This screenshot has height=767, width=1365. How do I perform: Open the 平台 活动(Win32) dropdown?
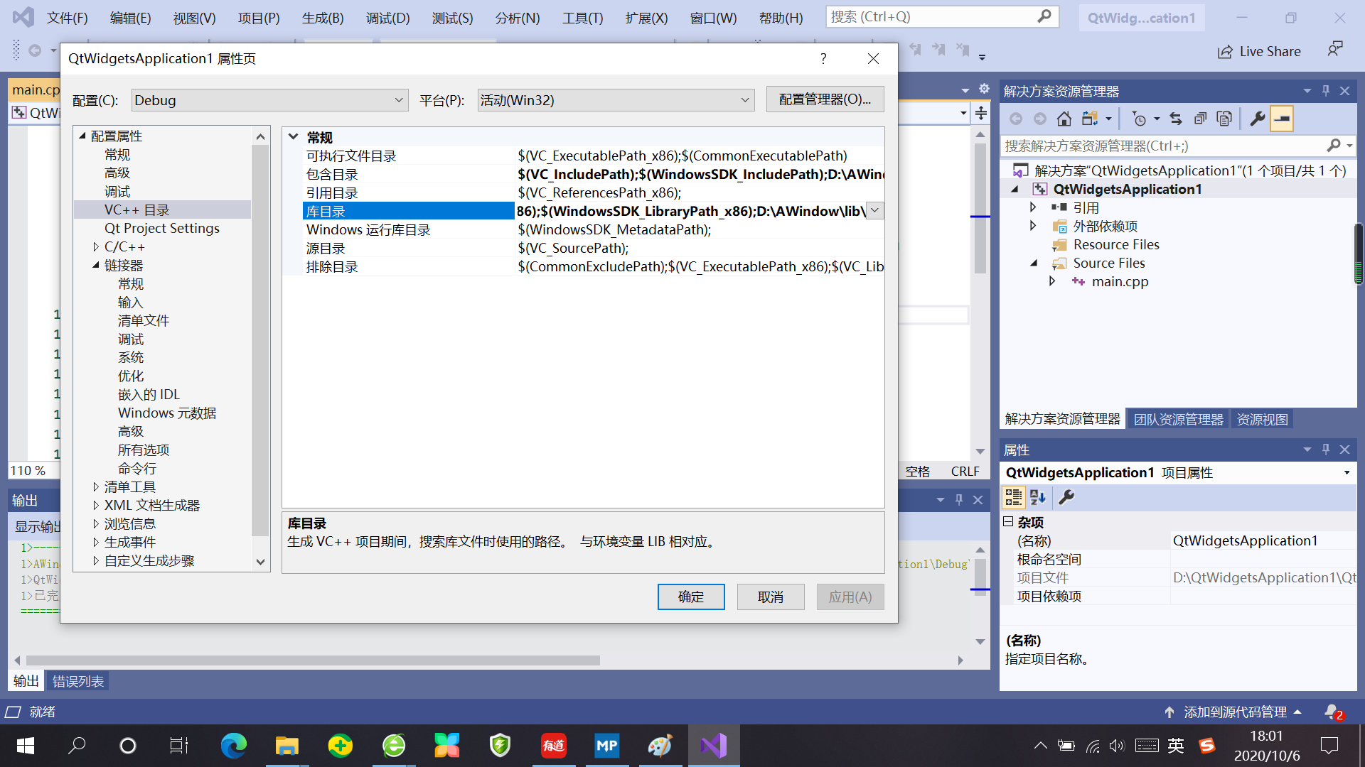coord(615,100)
